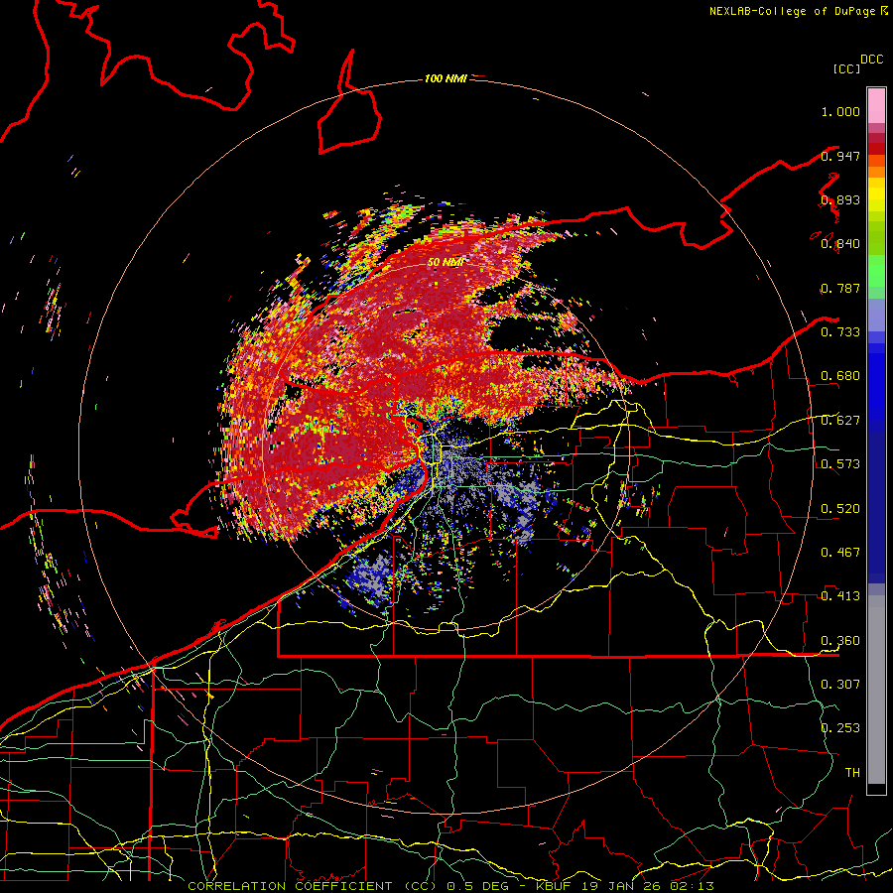Click the 0.680 legend value
Screen dimensions: 893x893
coord(840,376)
